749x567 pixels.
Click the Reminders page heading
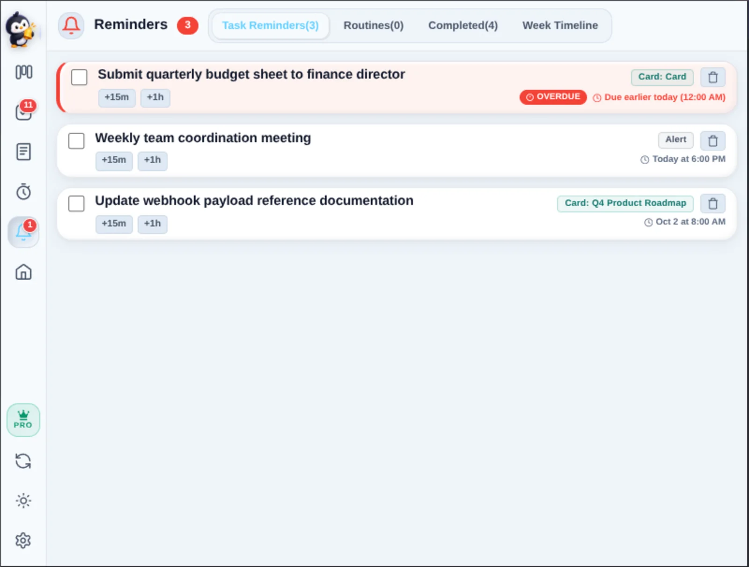tap(131, 24)
